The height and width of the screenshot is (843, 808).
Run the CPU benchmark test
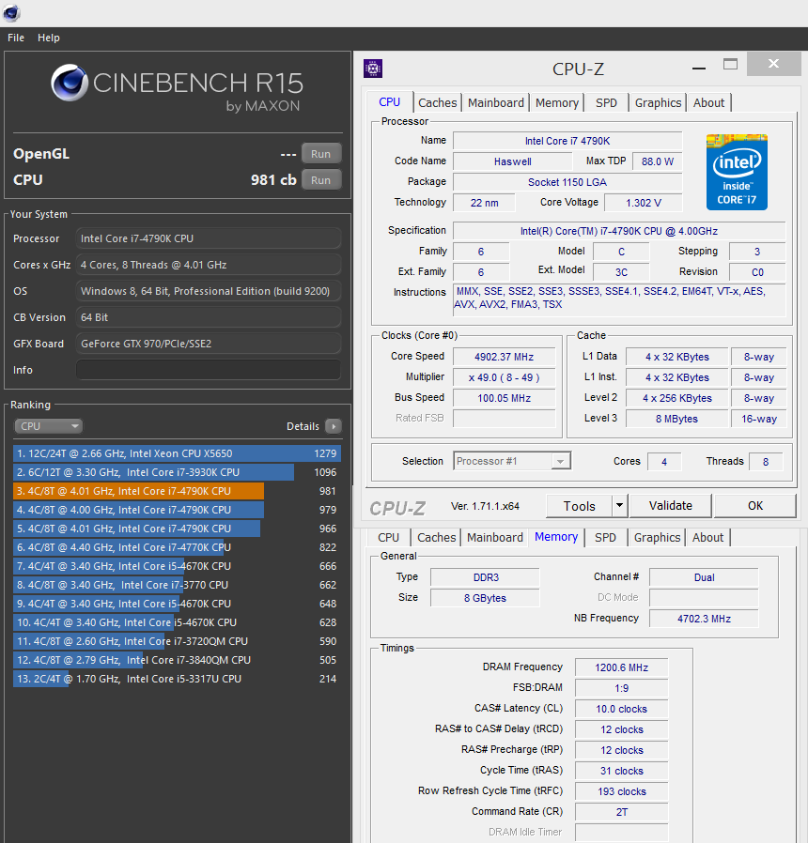click(320, 180)
